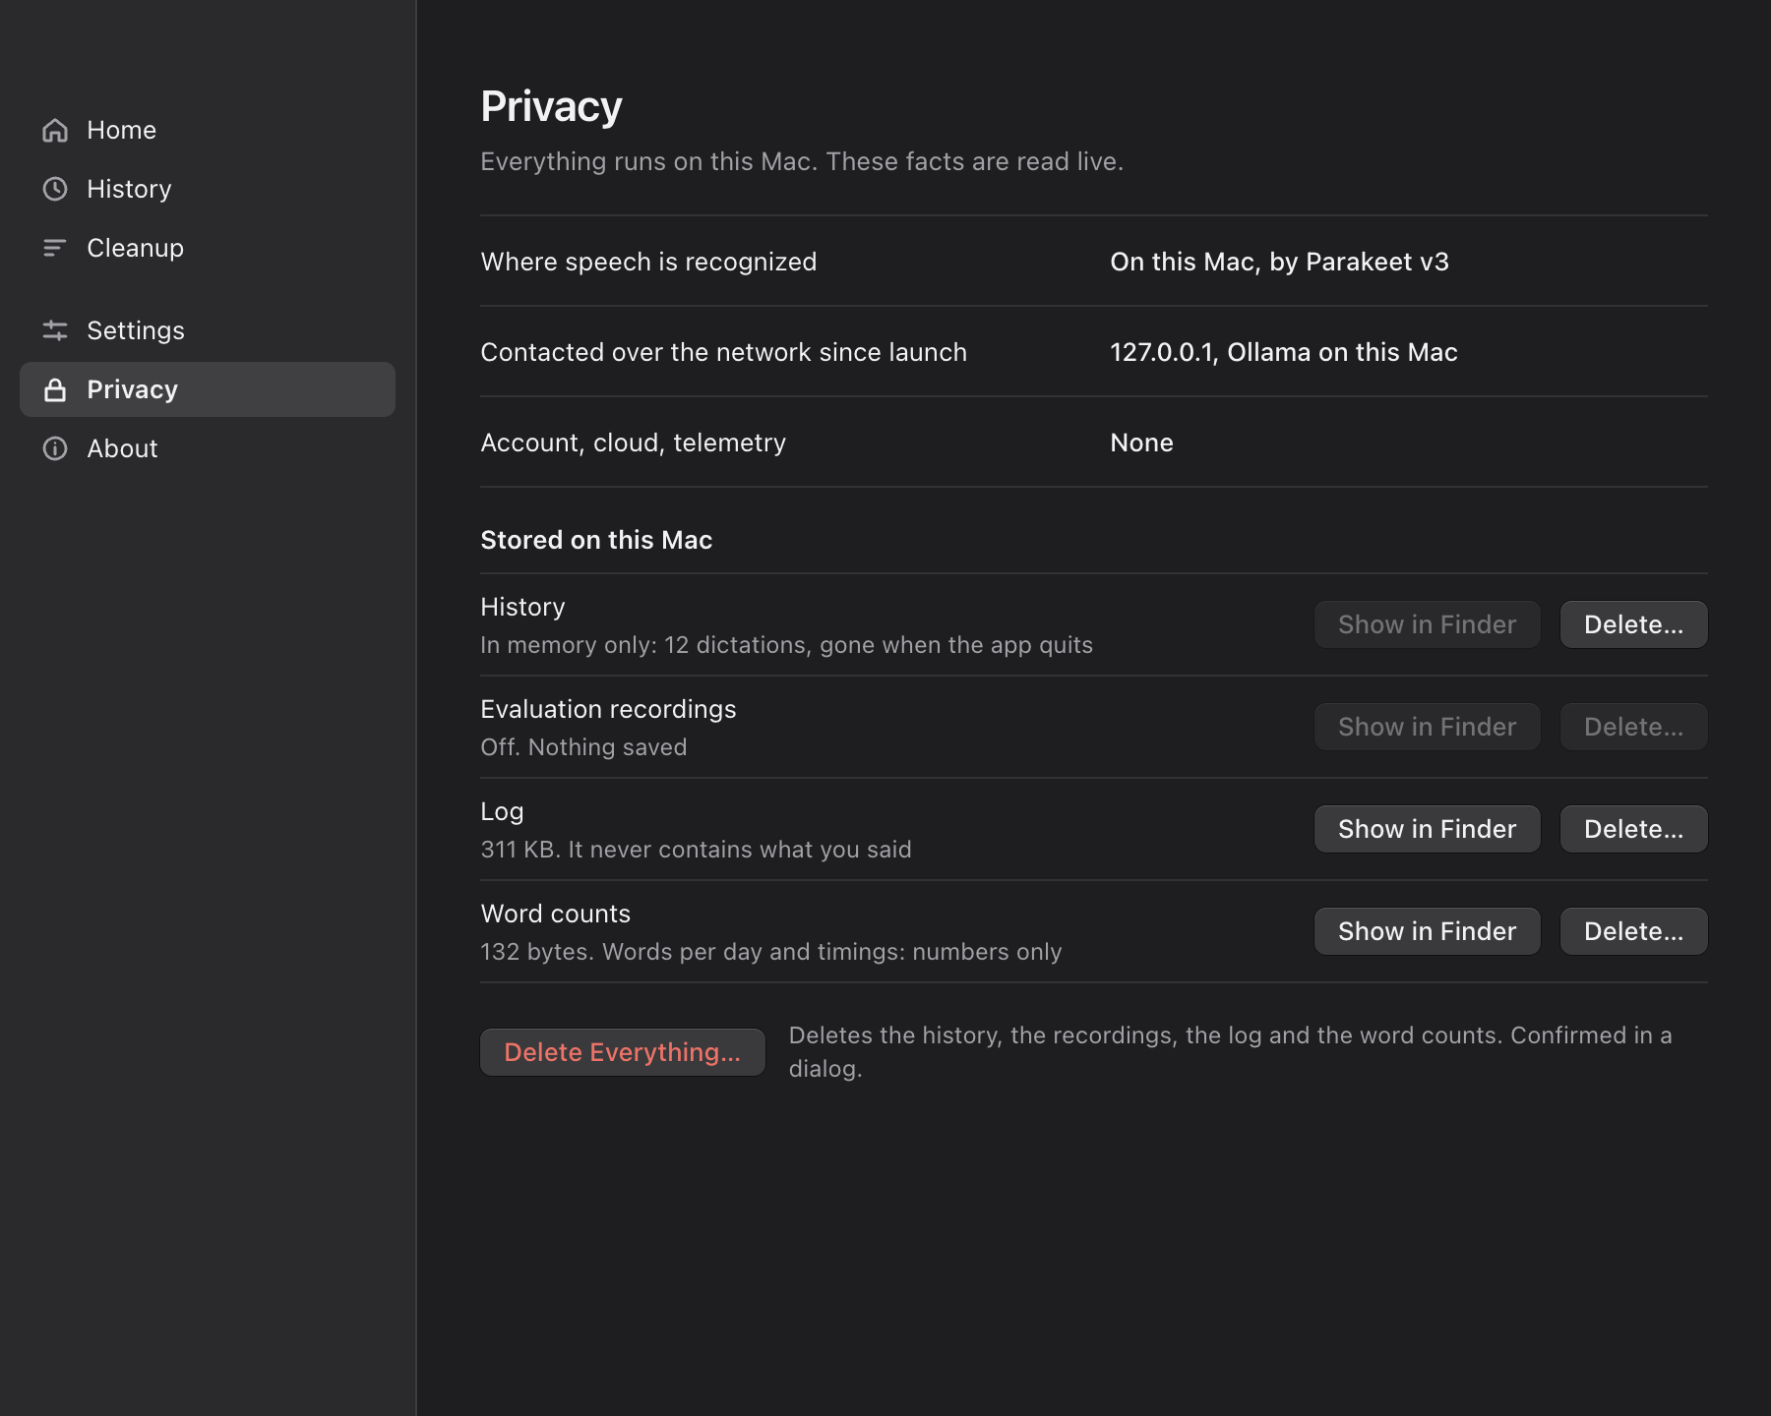Screen dimensions: 1771x1416
Task: Click 'On this Mac, by Parakeet v3'
Action: [1279, 262]
